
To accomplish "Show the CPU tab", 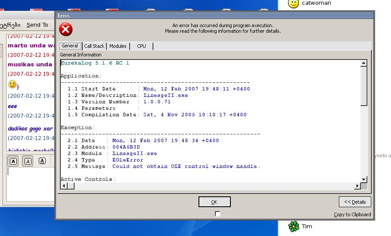I will coord(141,46).
